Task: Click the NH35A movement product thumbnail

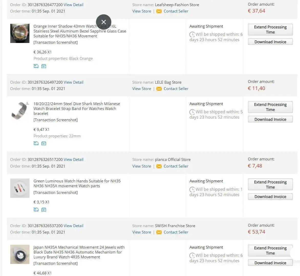Action: point(20,254)
